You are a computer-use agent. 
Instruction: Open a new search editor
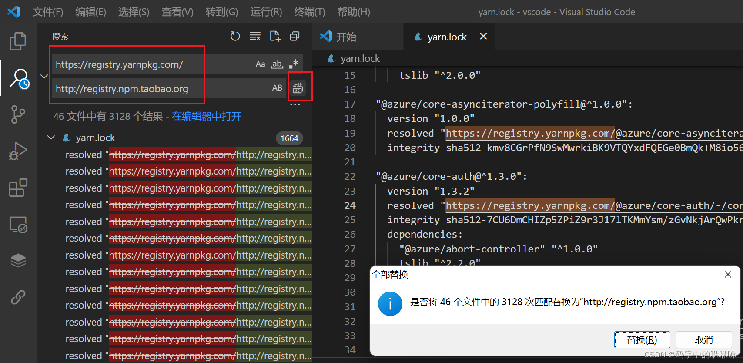pos(275,36)
